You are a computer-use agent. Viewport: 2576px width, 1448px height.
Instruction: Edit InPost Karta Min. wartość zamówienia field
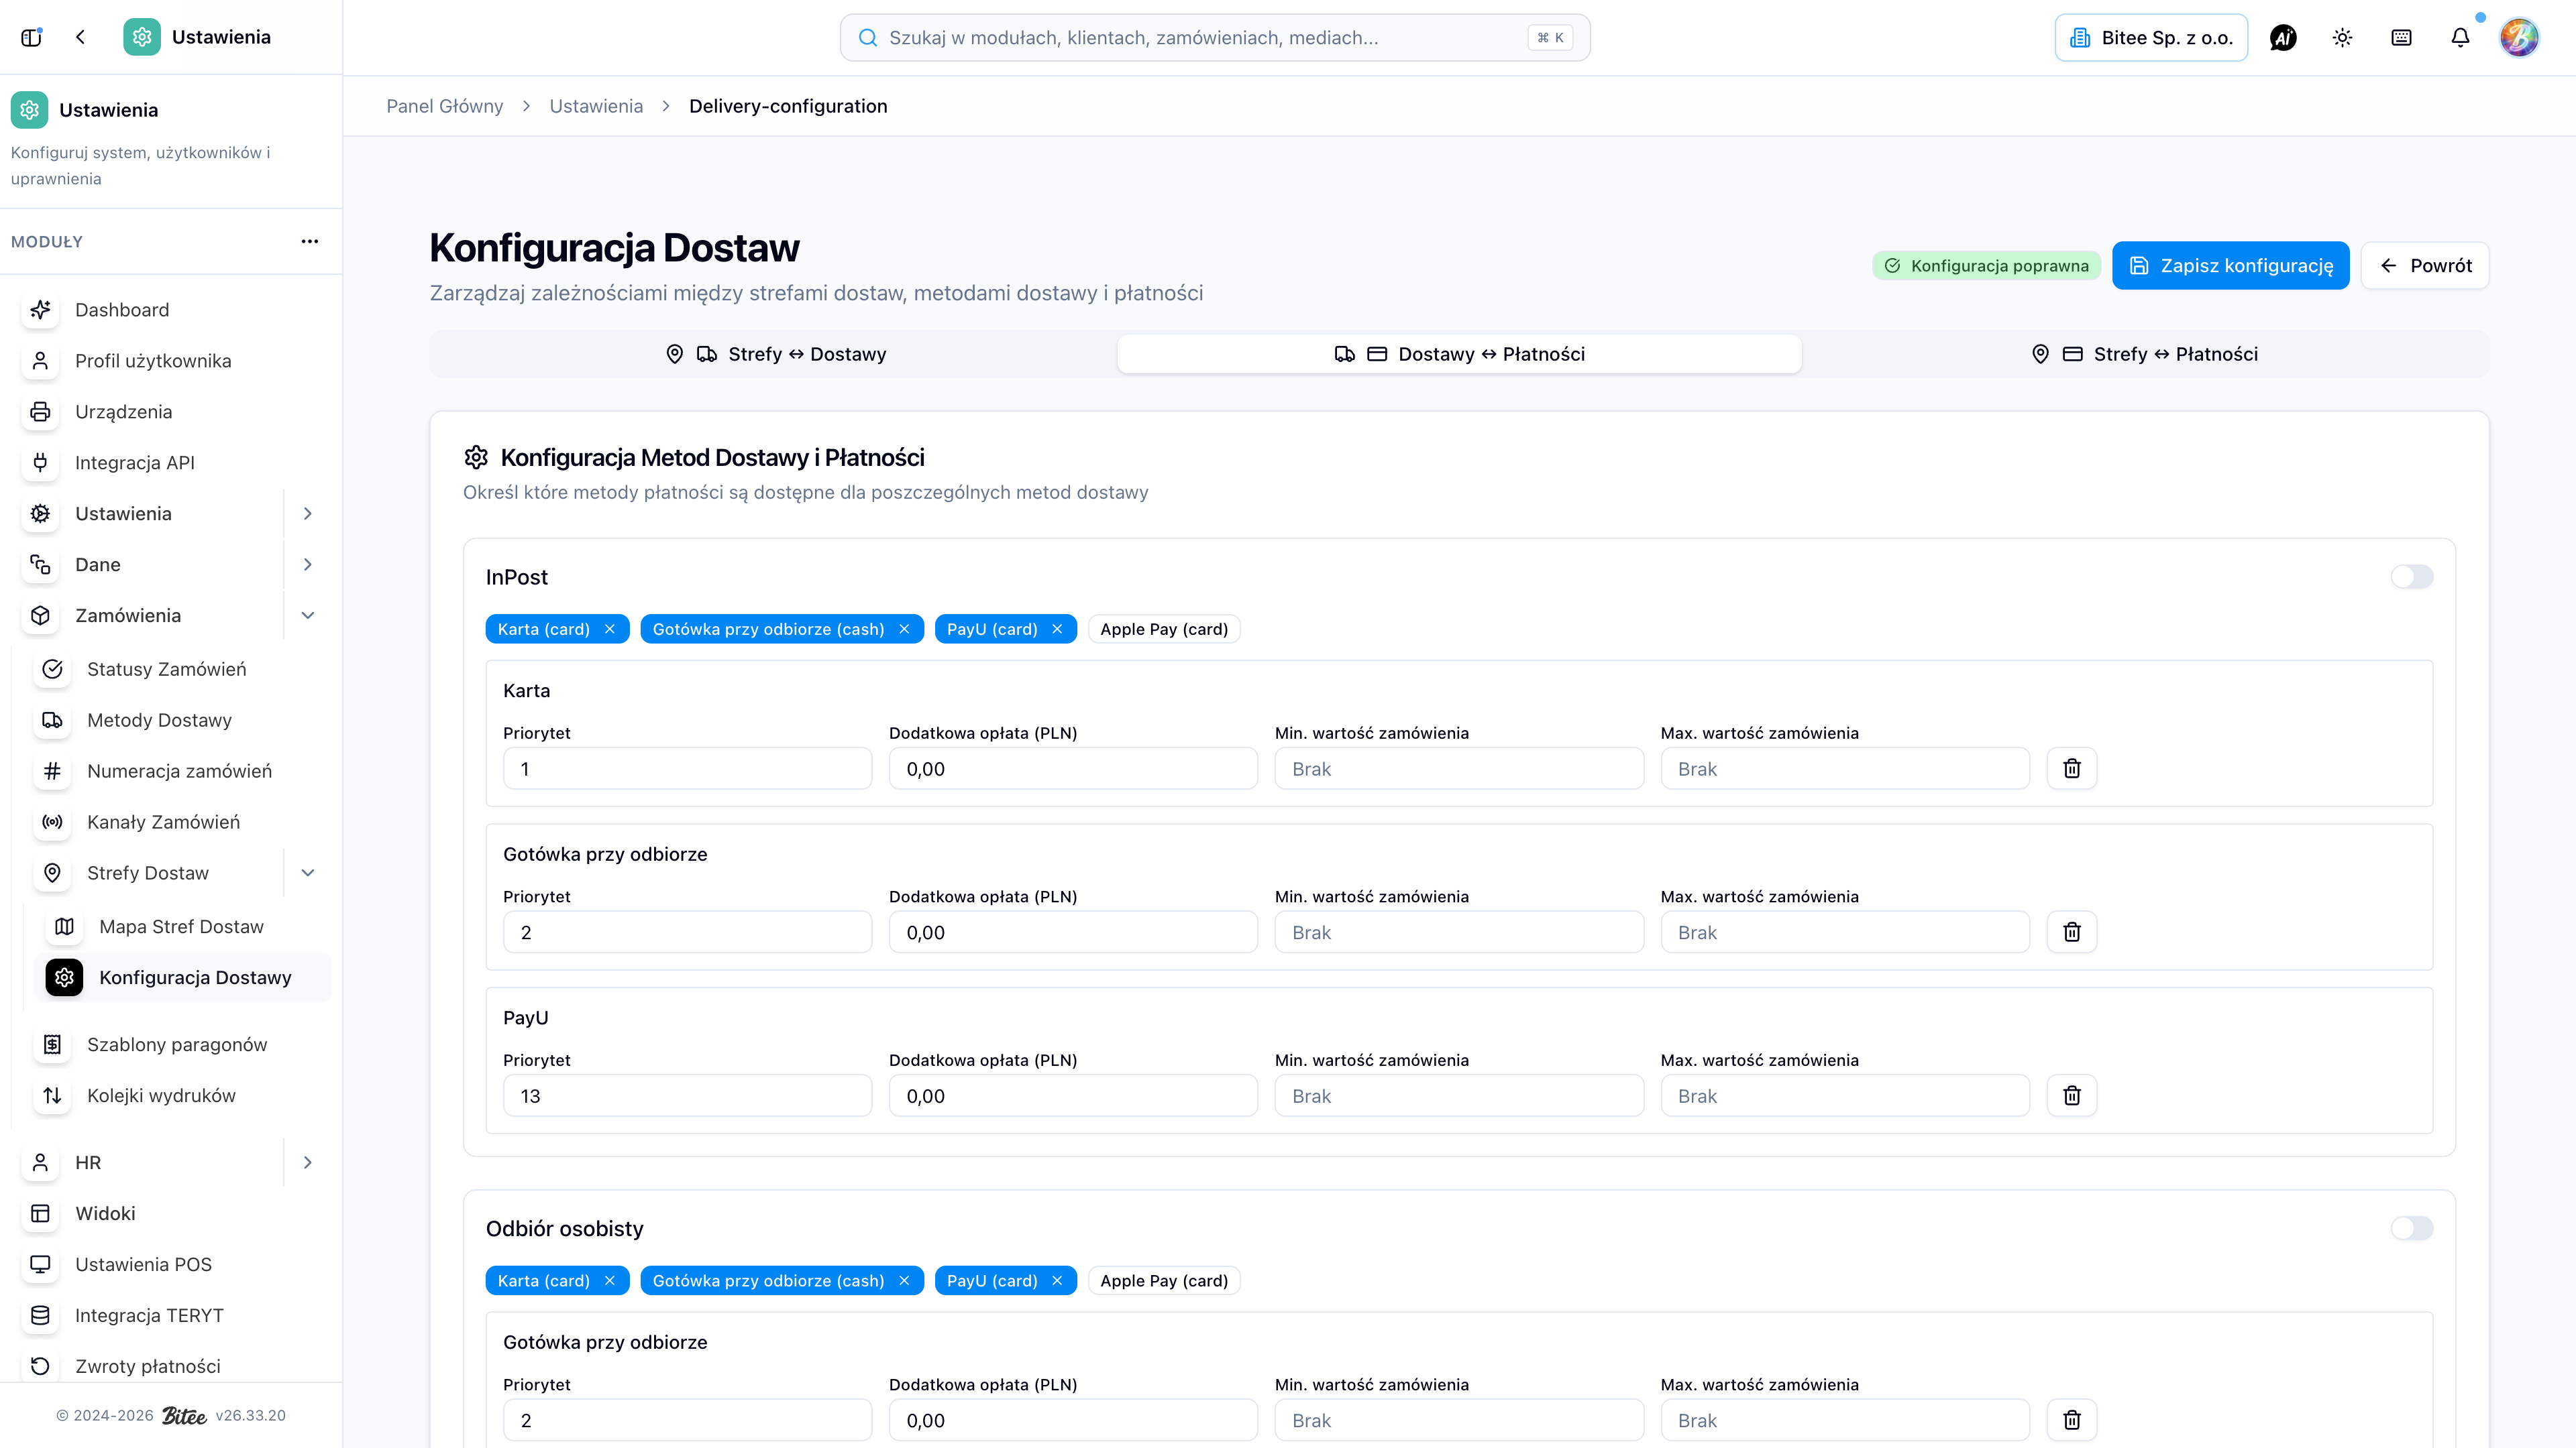[x=1459, y=768]
